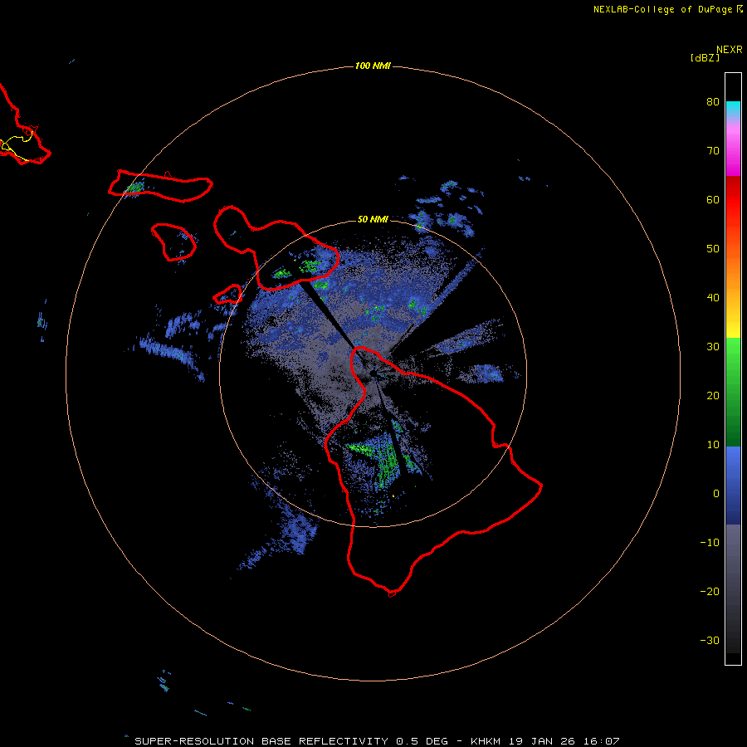The image size is (747, 747).
Task: Click the 50 NMI range ring label
Action: pos(373,220)
